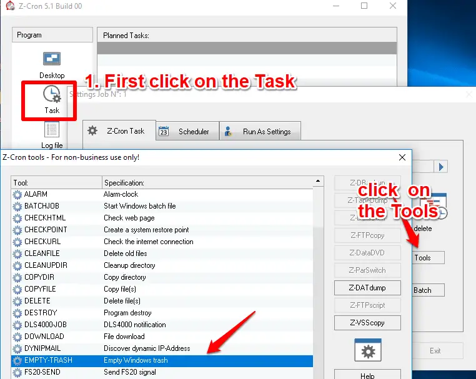Click the gear icon beside CLEANUPDIR
476x379 pixels.
click(17, 265)
